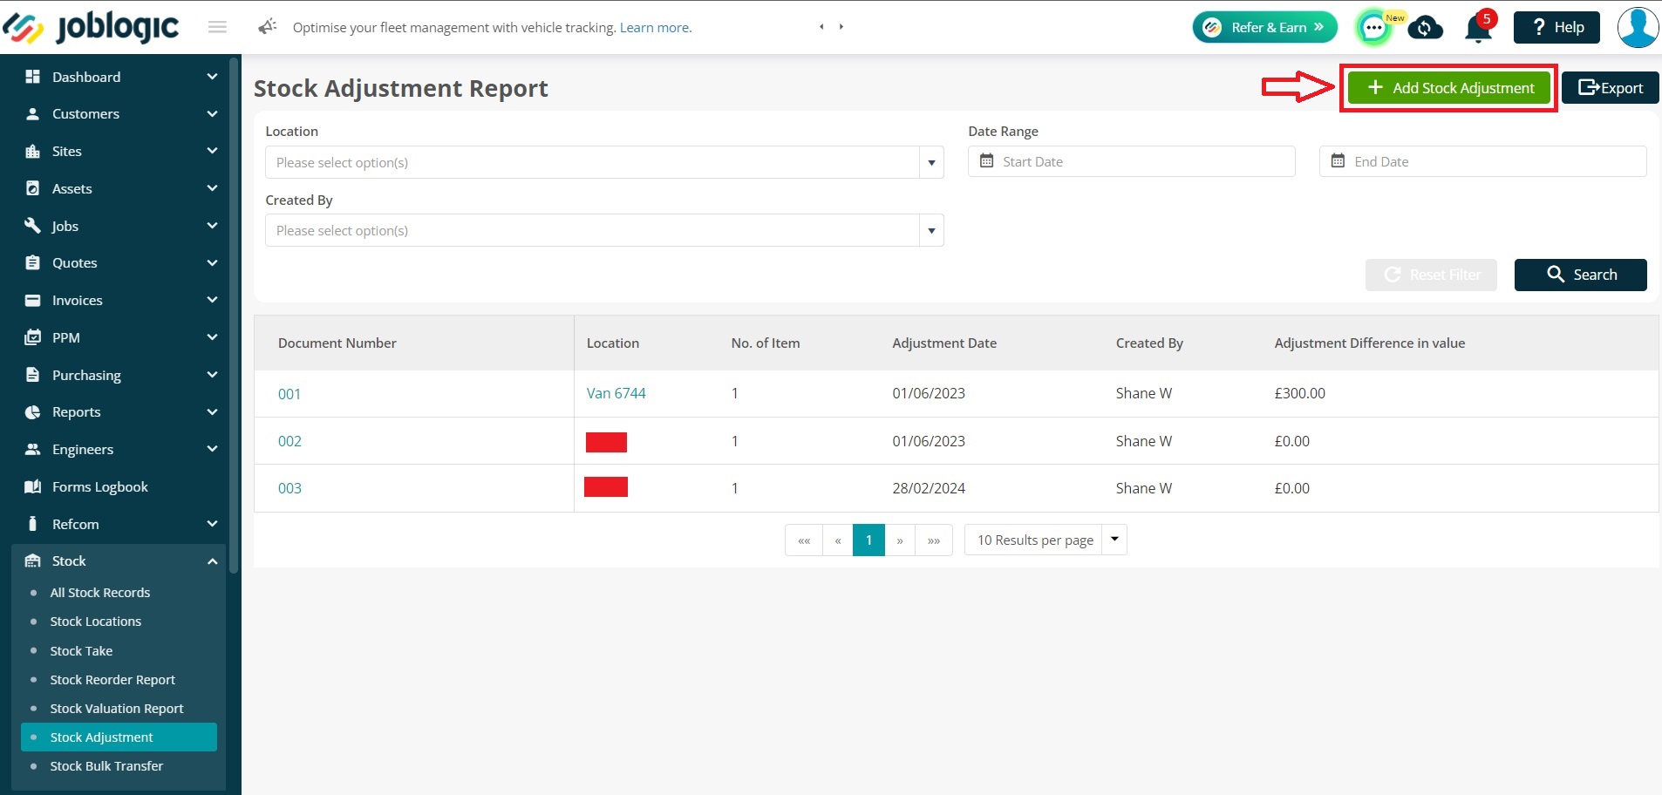Open Stock Reorder Report

(112, 680)
